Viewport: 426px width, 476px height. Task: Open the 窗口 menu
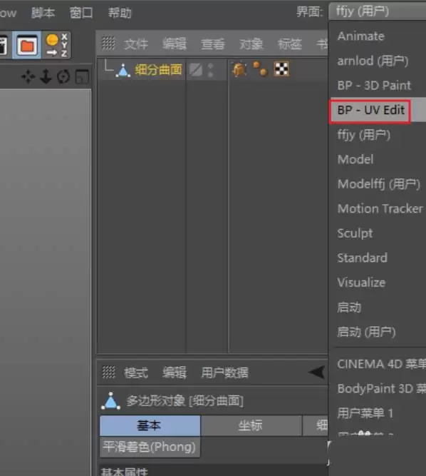tap(81, 13)
